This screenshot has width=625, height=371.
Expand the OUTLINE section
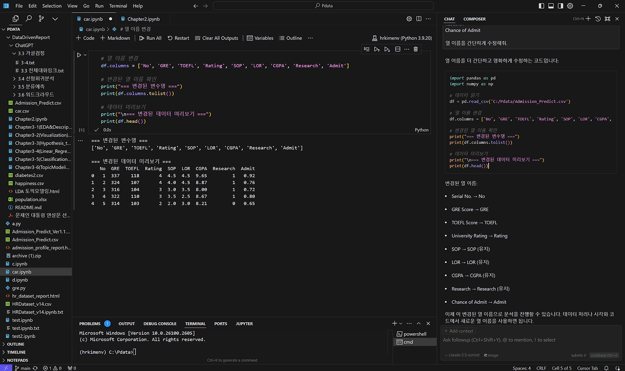point(16,344)
